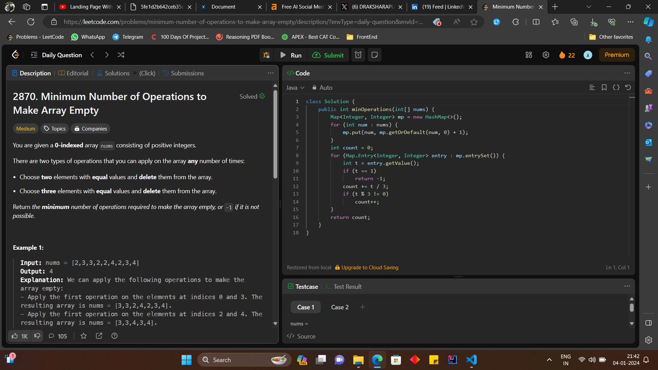Viewport: 658px width, 370px height.
Task: Star the problem as favorite
Action: pos(83,336)
